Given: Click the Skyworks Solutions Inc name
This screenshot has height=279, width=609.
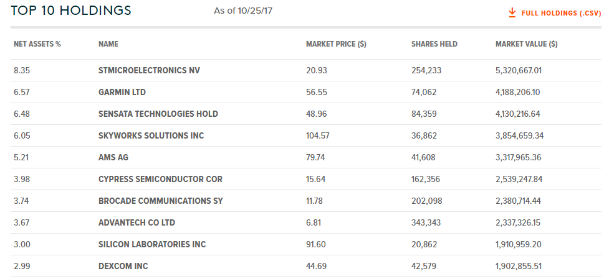Looking at the screenshot, I should point(151,135).
